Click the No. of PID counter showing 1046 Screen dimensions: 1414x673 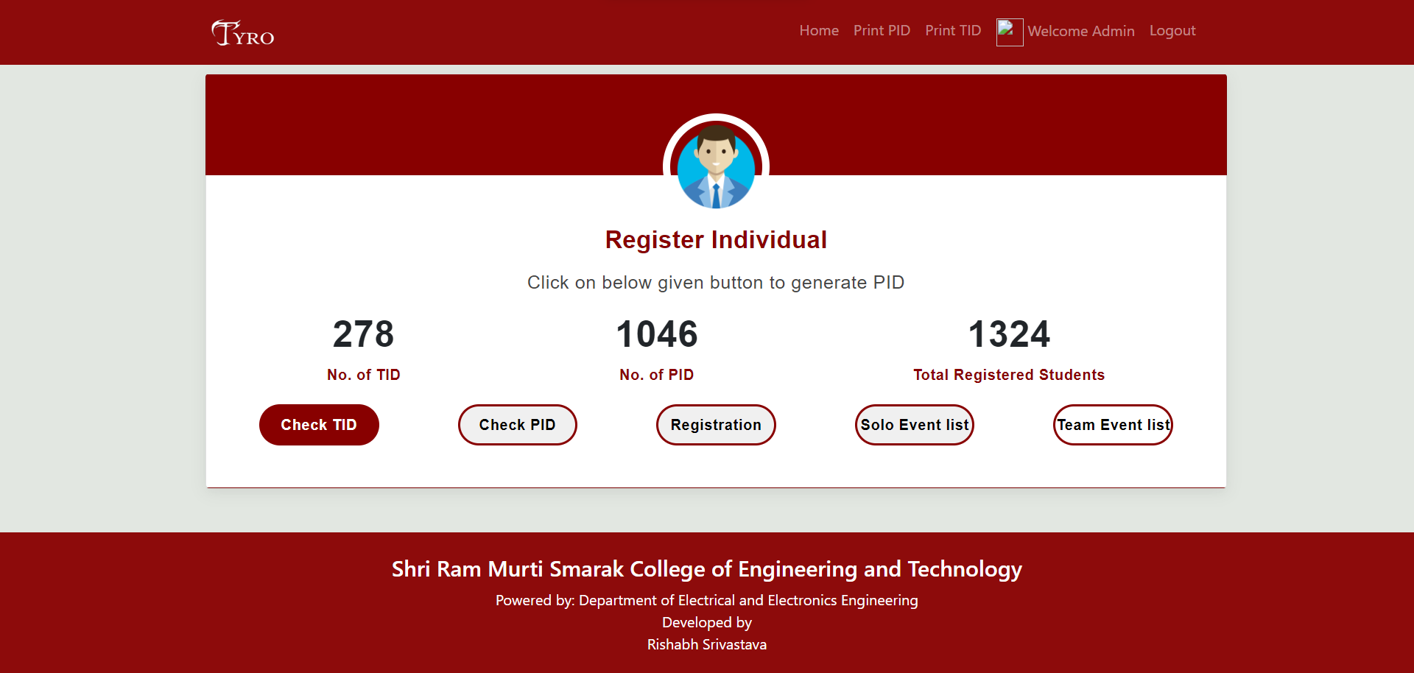(x=656, y=334)
